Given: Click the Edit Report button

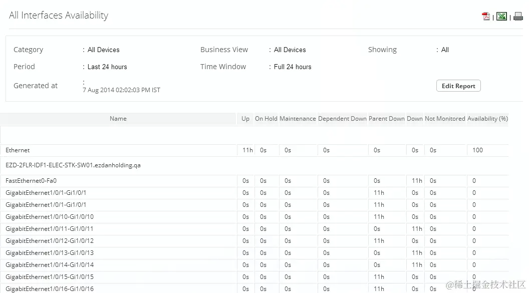Looking at the screenshot, I should (x=458, y=85).
